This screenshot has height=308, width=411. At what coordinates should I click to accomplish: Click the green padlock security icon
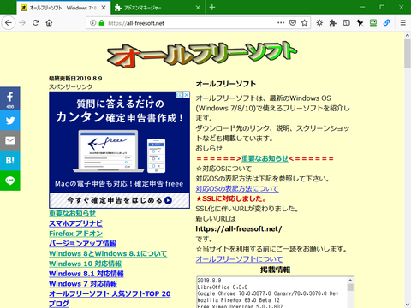(101, 23)
